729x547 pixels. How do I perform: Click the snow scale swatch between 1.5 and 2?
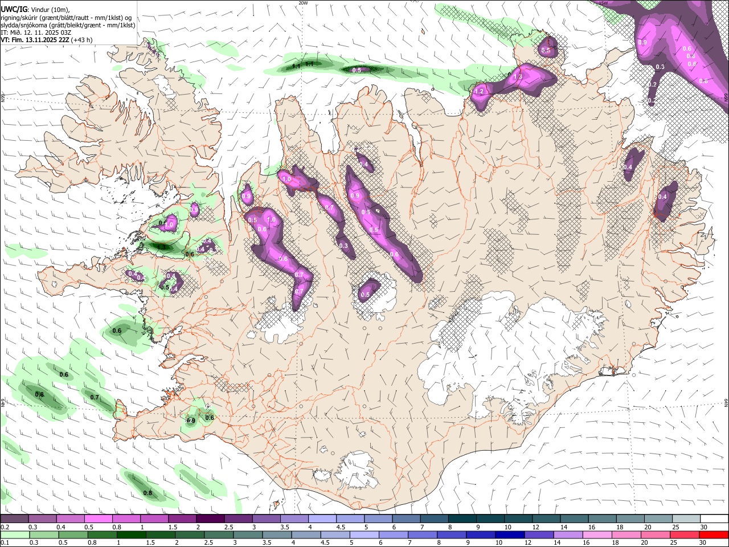(x=182, y=519)
